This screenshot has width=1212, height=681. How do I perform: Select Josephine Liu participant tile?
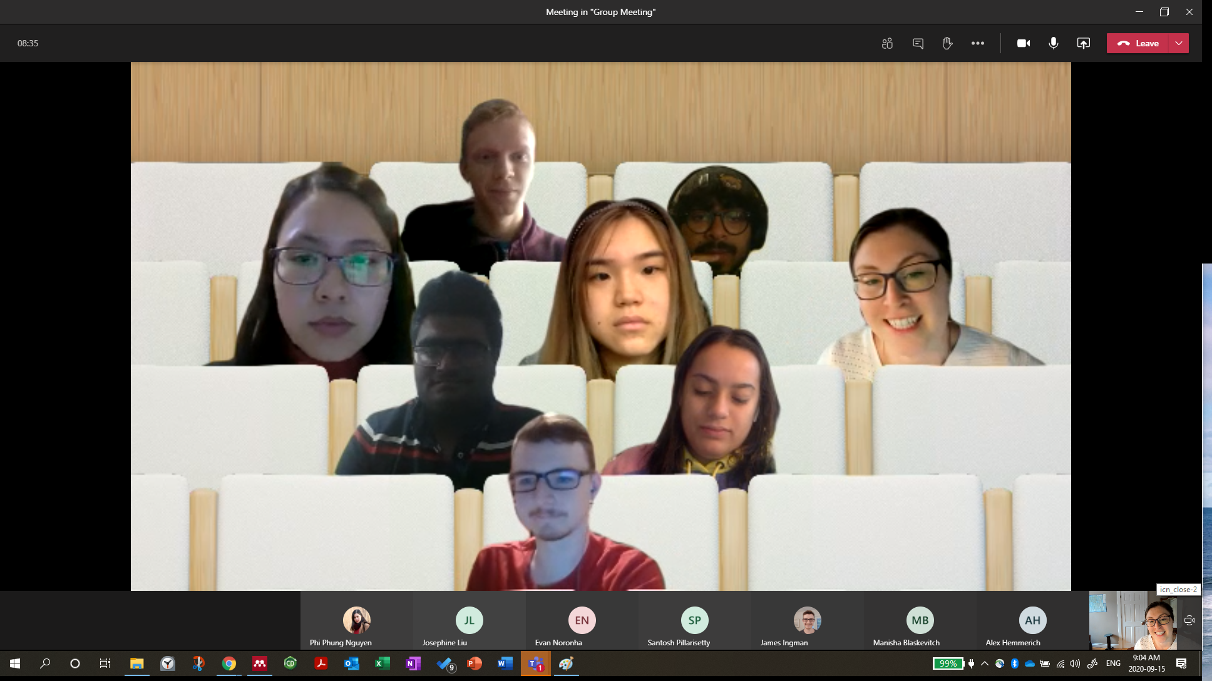469,621
